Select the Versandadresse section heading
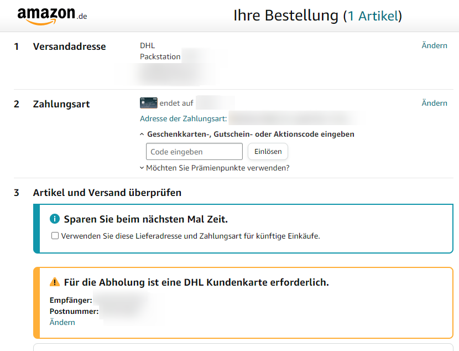 69,47
